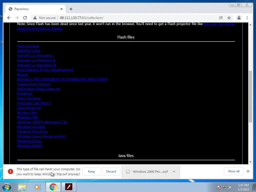Open the Windows Infinity link
The width and height of the screenshot is (256, 192).
tap(30, 146)
